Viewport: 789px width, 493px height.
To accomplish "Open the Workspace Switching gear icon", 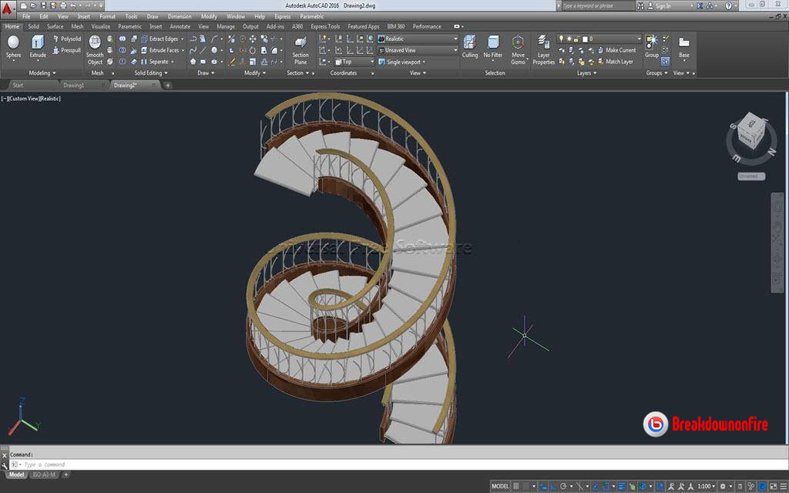I will (x=723, y=486).
